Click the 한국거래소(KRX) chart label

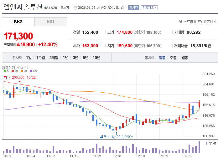pos(15,68)
